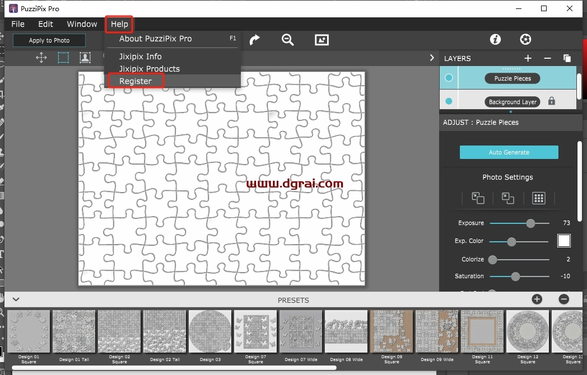
Task: Select the portrait frame tool
Action: 85,58
